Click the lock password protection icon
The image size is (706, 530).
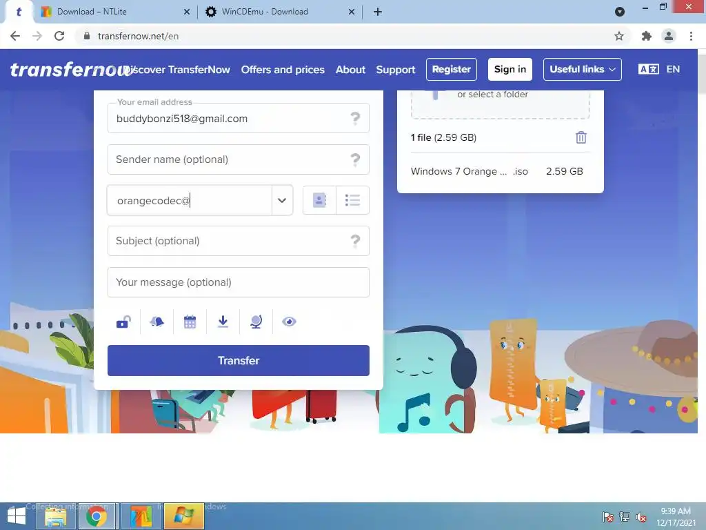coord(123,322)
